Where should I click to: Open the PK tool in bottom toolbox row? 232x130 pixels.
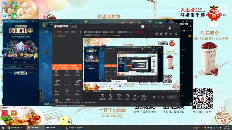[x=67, y=101]
